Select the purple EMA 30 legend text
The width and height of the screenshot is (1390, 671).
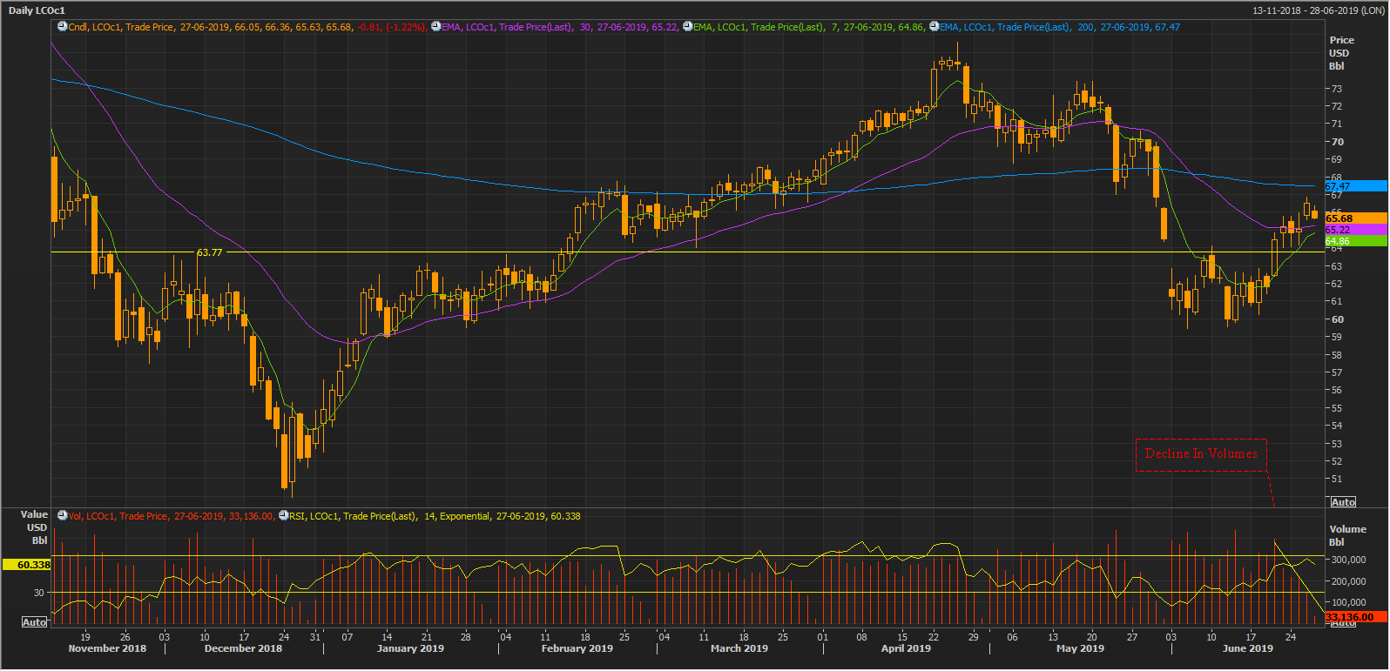click(560, 27)
